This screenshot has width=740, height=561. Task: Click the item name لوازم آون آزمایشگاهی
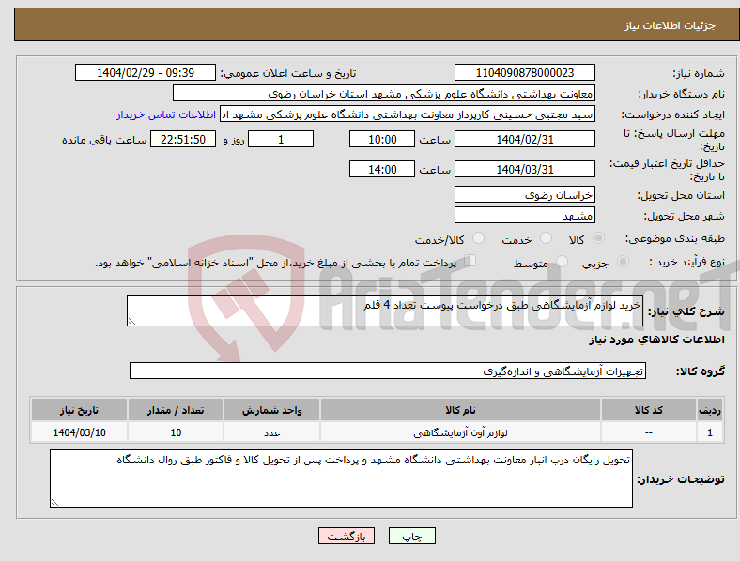pyautogui.click(x=460, y=432)
